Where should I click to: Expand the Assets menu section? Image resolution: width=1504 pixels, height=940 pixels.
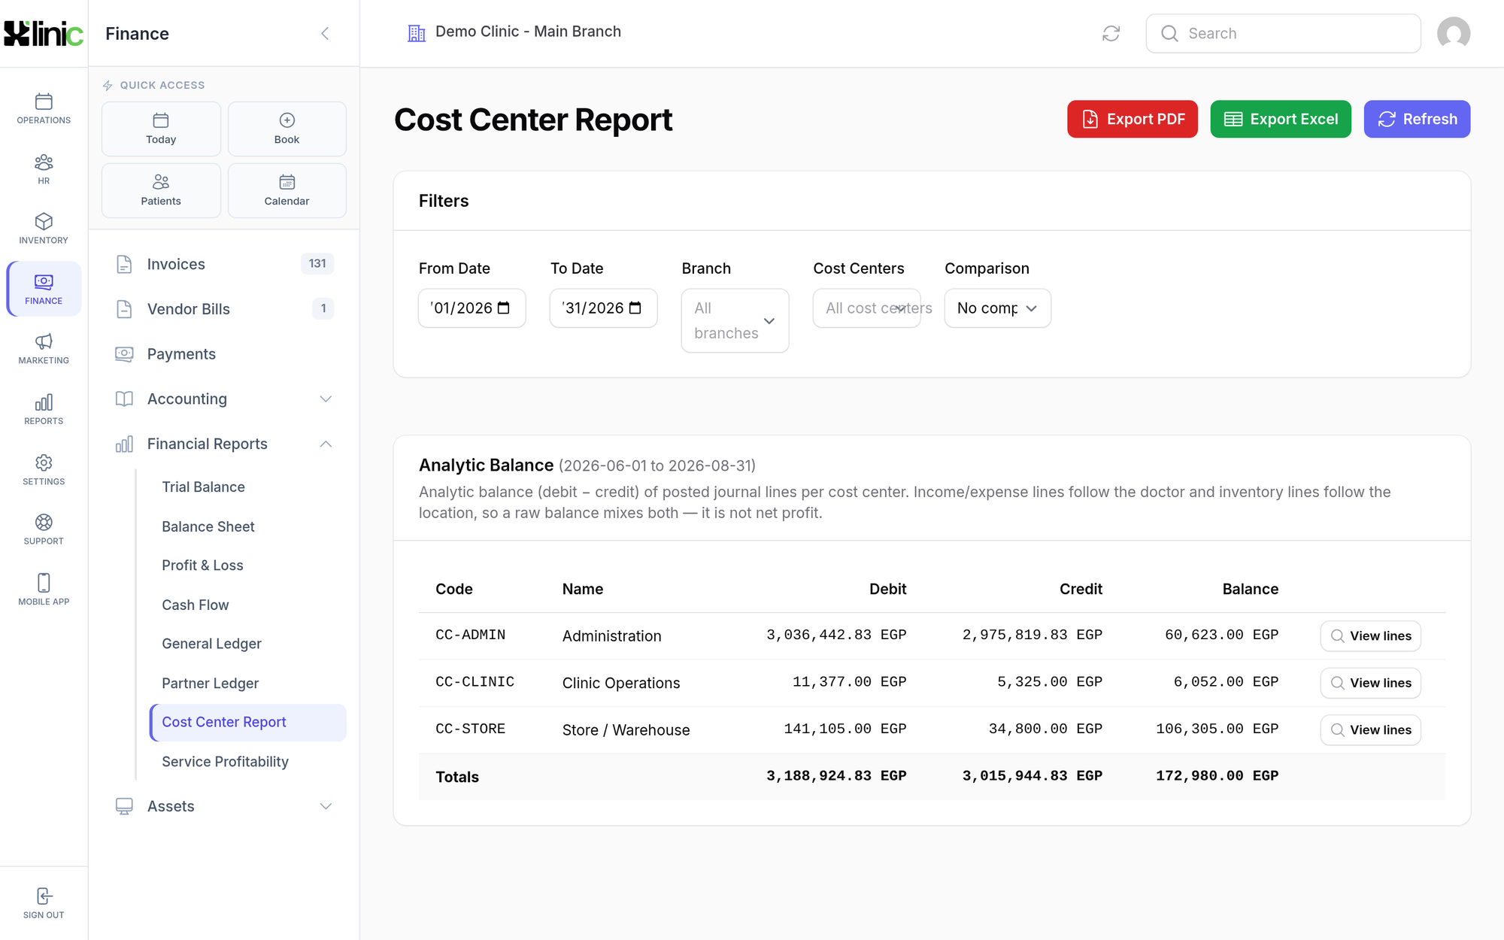click(224, 806)
